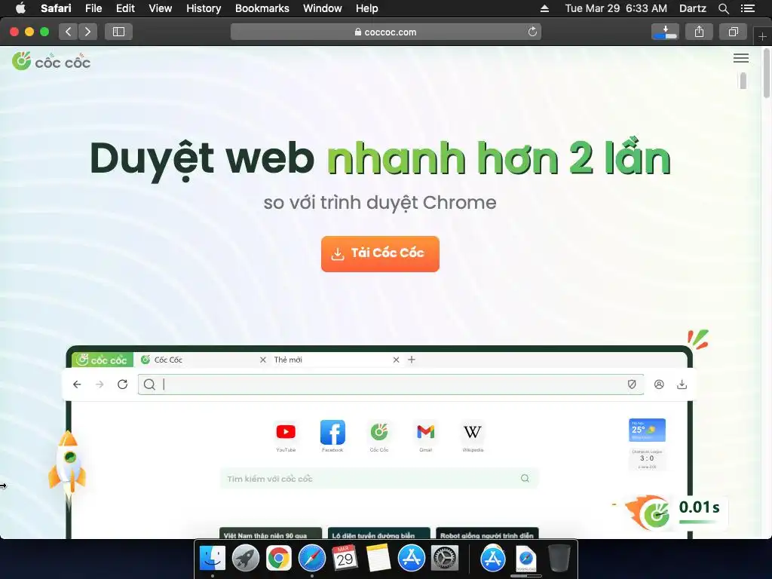
Task: Click the Cốc Cốc tab in preview
Action: pyautogui.click(x=203, y=360)
